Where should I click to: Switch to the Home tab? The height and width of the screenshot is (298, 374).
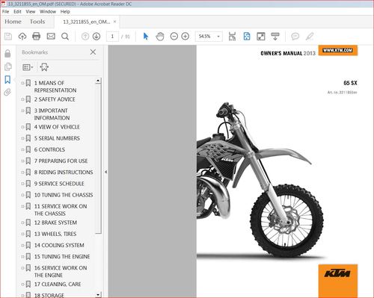[x=13, y=22]
